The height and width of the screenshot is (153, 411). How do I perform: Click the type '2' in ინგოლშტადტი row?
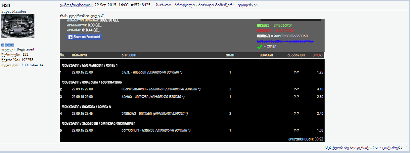point(230,89)
